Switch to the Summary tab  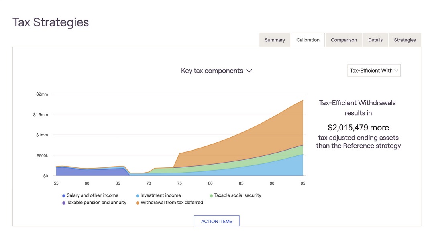(275, 40)
